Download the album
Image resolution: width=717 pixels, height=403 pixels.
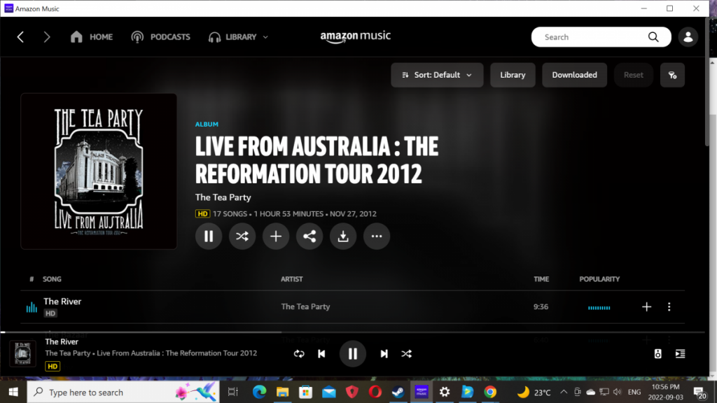click(x=343, y=236)
